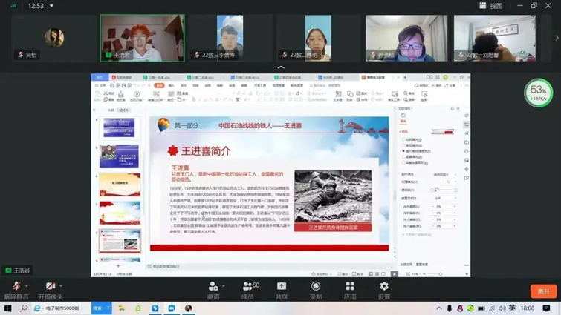Select 王浩岩's highlighted video thumbnail
Viewport: 561px width, 315px height.
pyautogui.click(x=142, y=38)
